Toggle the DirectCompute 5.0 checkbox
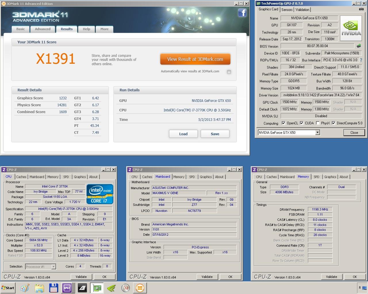 click(333, 123)
